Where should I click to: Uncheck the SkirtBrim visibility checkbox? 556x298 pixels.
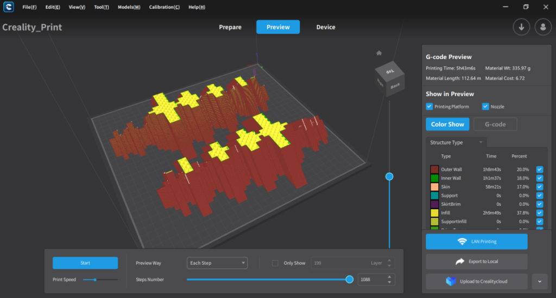(540, 204)
